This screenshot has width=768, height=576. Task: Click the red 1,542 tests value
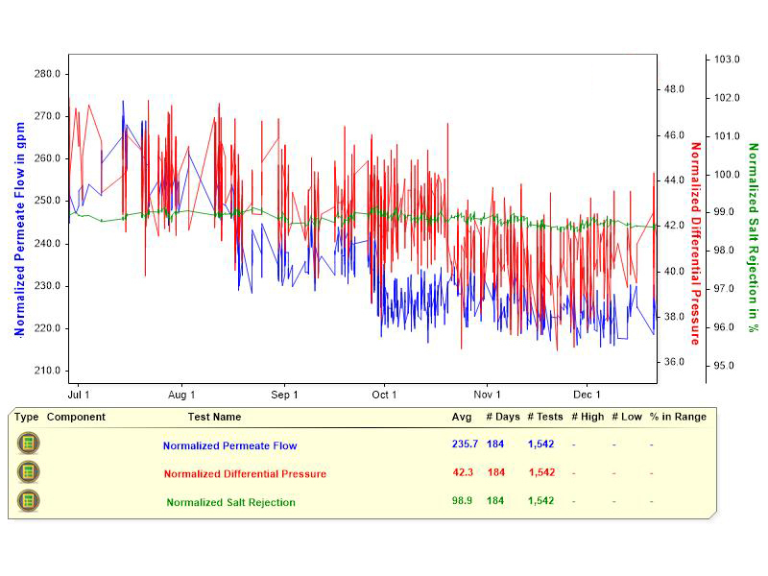click(x=541, y=472)
